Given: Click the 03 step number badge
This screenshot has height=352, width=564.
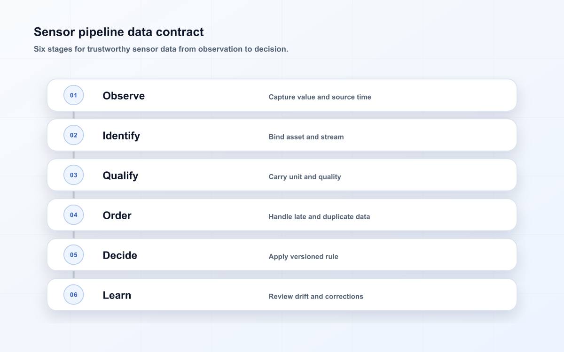Looking at the screenshot, I should [x=73, y=175].
